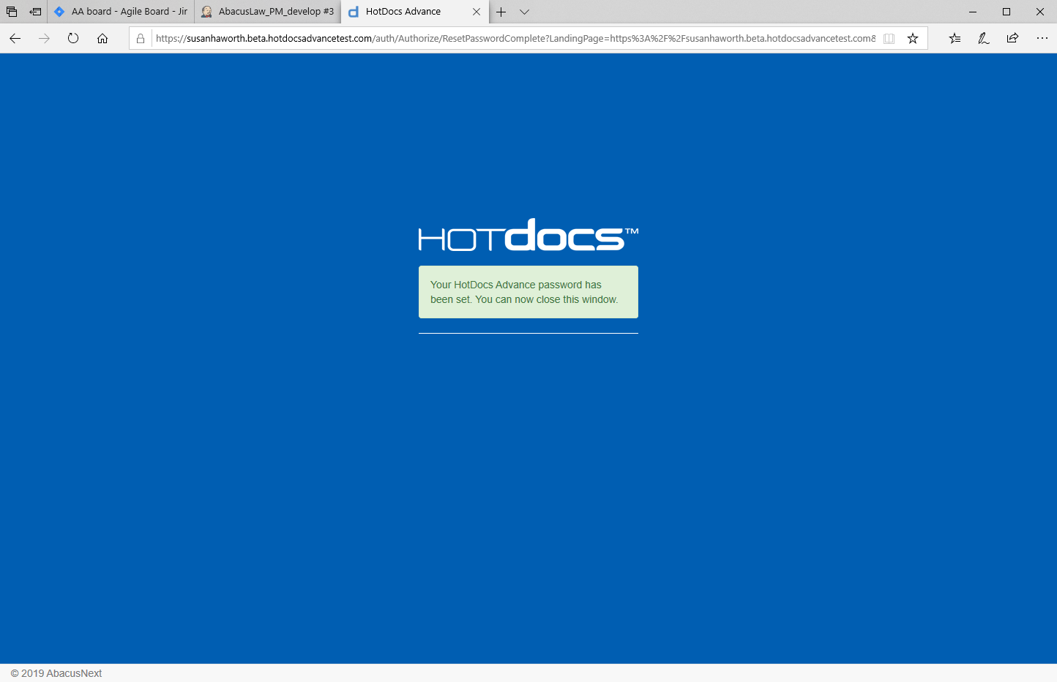
Task: Click the HotDocs logo
Action: (x=528, y=235)
